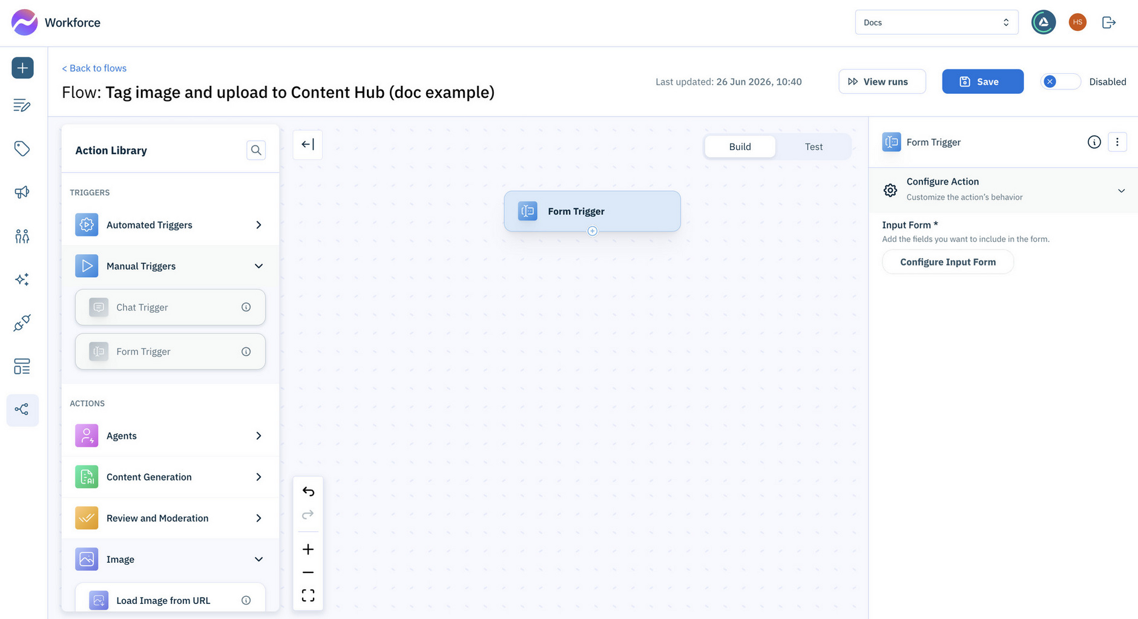The image size is (1138, 619).
Task: Select Load Image from URL action
Action: [170, 598]
